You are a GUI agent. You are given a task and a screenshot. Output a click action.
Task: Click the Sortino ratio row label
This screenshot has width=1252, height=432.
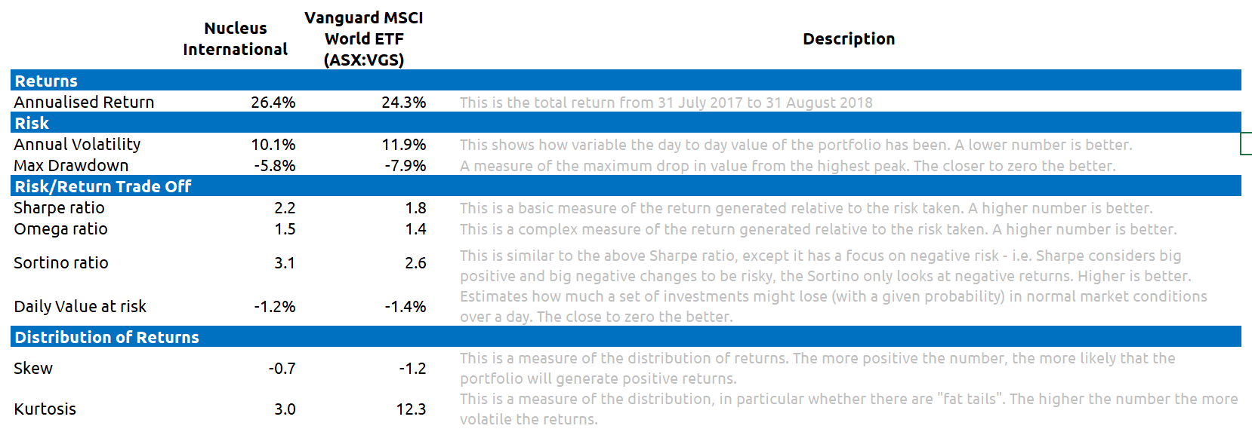(61, 262)
